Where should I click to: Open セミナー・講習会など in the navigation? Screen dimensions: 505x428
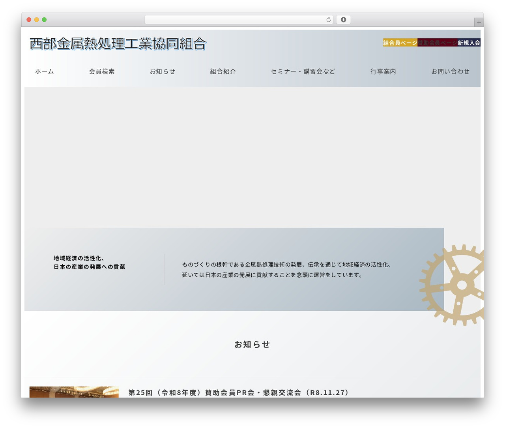point(303,71)
